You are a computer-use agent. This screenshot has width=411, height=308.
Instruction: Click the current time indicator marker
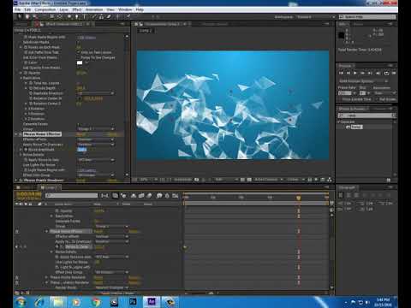(x=299, y=198)
